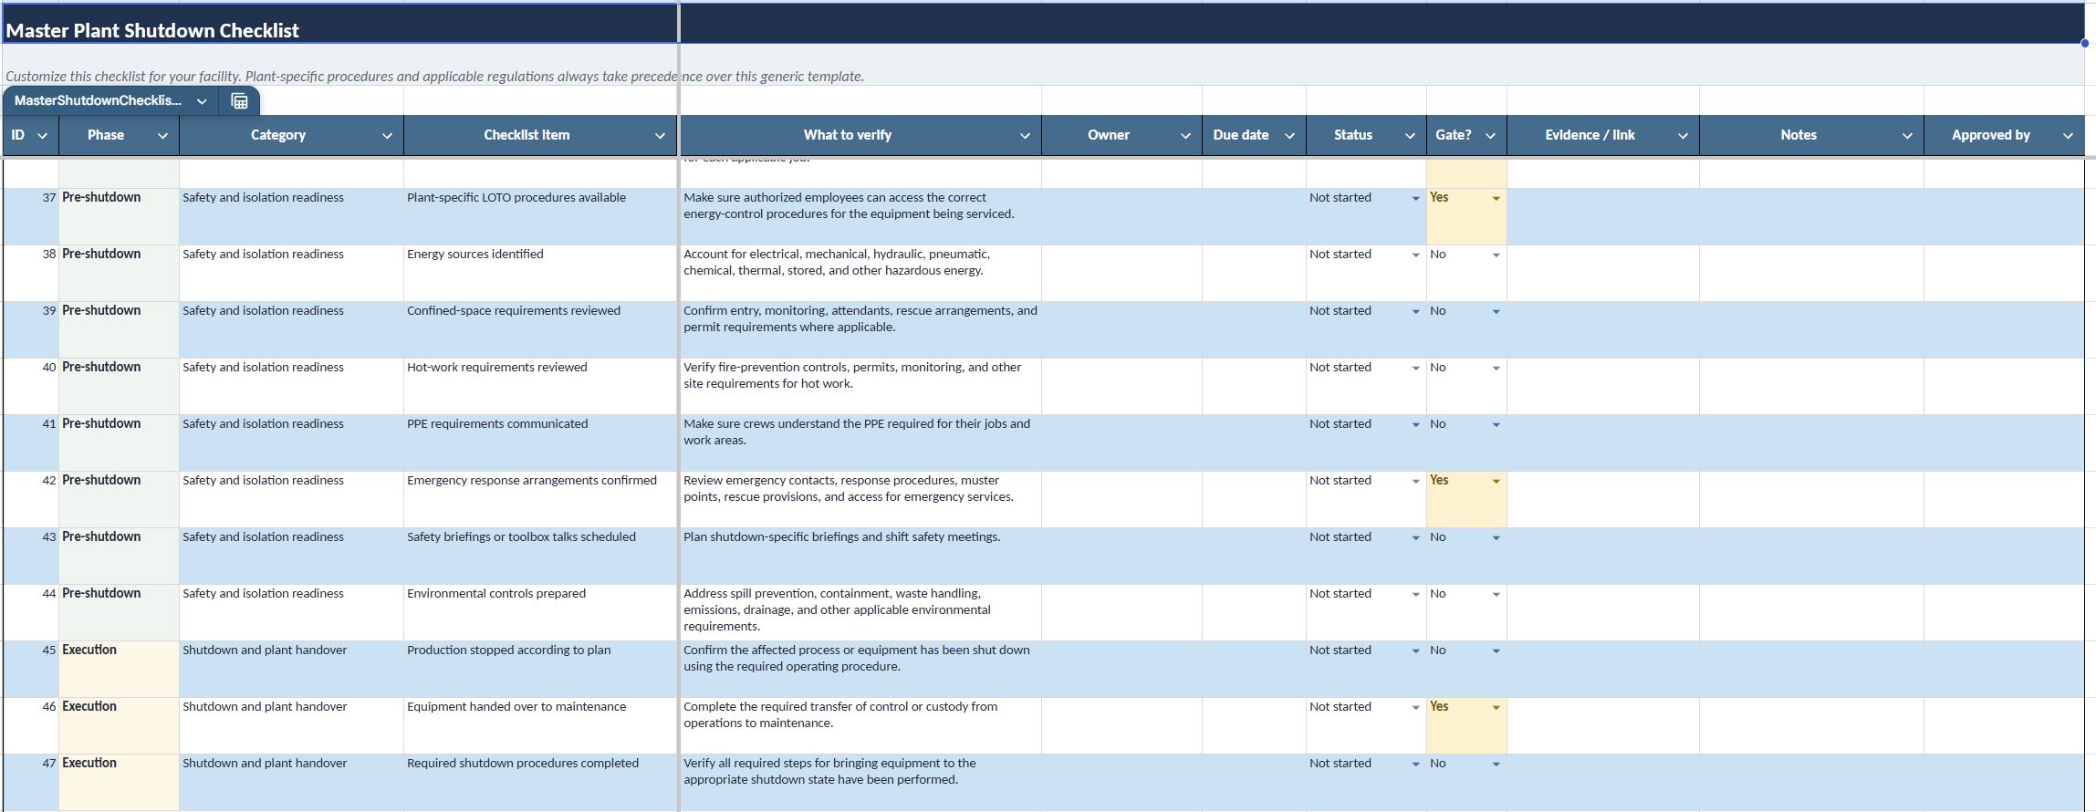Viewport: 2096px width, 812px height.
Task: Select 'Production stopped according to plan' cell
Action: pyautogui.click(x=540, y=670)
